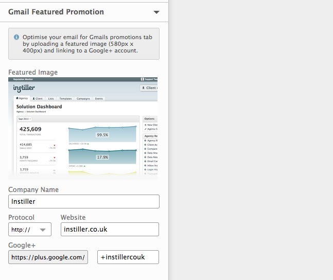Click the Company Name label

click(33, 189)
